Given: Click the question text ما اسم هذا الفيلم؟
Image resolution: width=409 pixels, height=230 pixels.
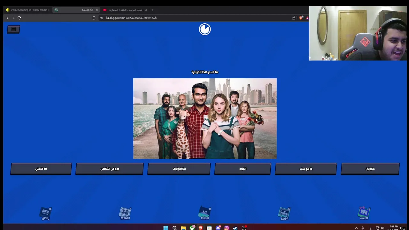Looking at the screenshot, I should point(205,72).
